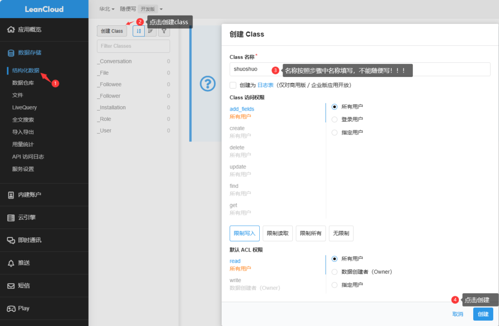The width and height of the screenshot is (499, 326).
Task: Click the alphabetical A-Z sort icon
Action: (x=138, y=31)
